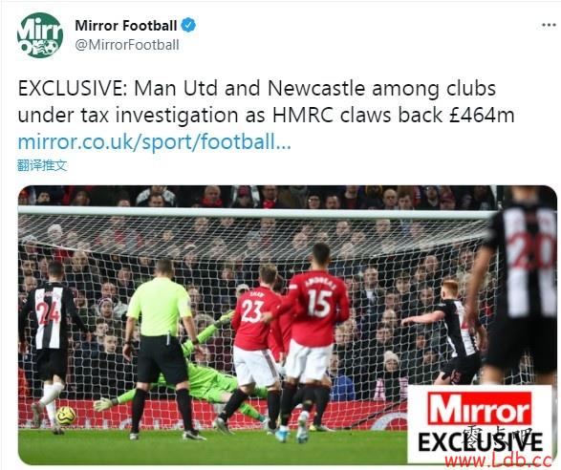The height and width of the screenshot is (470, 561).
Task: Click the tweet headline text about HMRC
Action: pyautogui.click(x=266, y=102)
